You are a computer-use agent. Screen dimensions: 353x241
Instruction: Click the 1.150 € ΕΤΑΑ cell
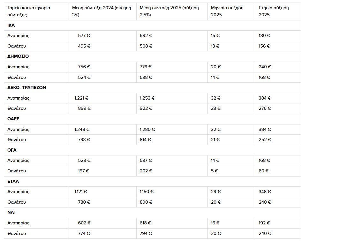(x=172, y=192)
